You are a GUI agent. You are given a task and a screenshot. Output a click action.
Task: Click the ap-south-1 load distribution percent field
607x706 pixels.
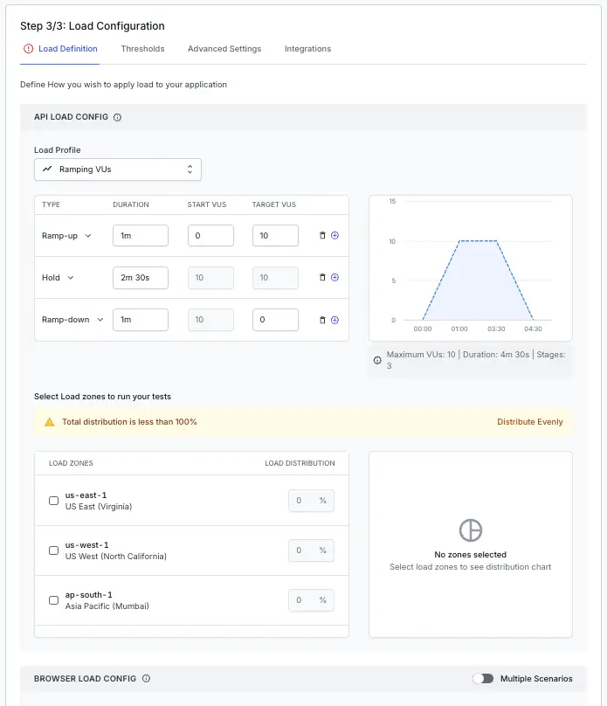click(312, 600)
